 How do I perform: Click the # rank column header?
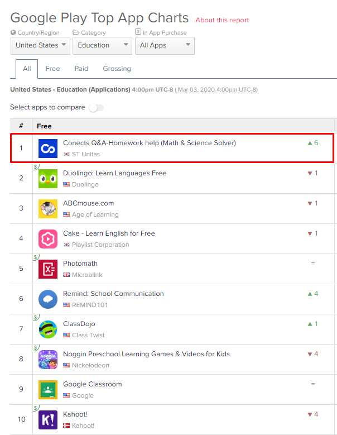(21, 126)
